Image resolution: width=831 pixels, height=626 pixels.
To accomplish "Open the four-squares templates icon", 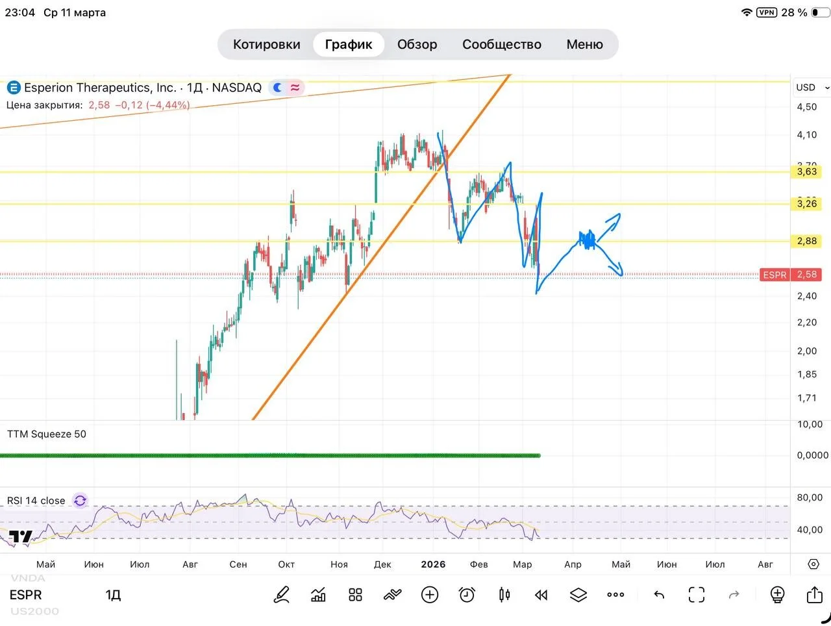I will 355,594.
